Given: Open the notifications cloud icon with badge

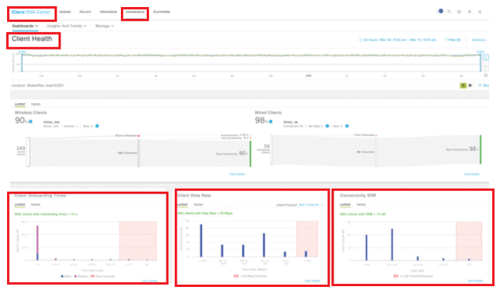Looking at the screenshot, I should tap(440, 11).
